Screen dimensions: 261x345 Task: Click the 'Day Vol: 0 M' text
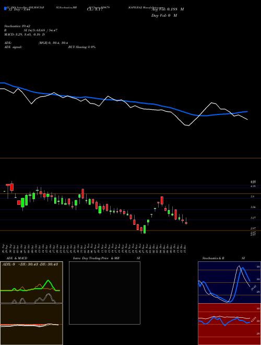pyautogui.click(x=164, y=16)
